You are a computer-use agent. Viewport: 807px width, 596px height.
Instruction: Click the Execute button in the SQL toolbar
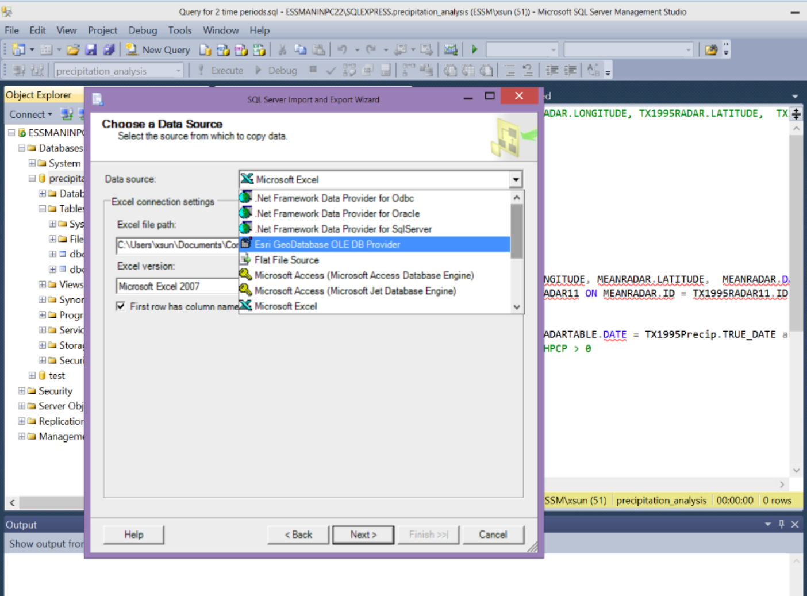pos(221,70)
